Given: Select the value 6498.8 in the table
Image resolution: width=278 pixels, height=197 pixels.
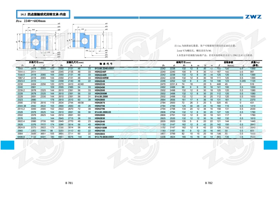Looking at the screenshot, I should [x=21, y=137].
